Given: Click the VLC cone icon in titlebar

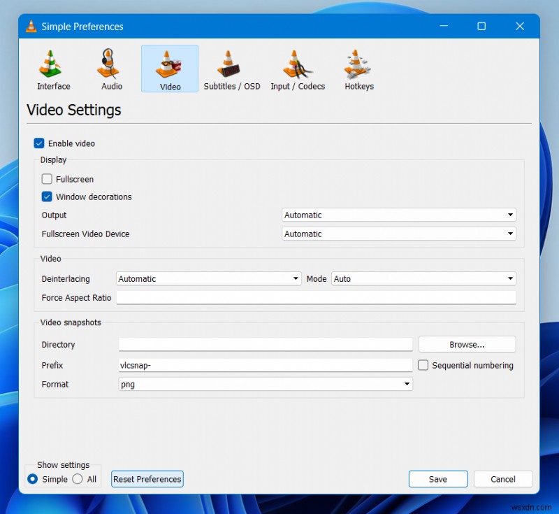Looking at the screenshot, I should pyautogui.click(x=31, y=26).
